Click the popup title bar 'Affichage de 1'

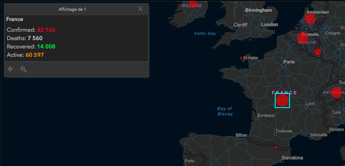[71, 9]
